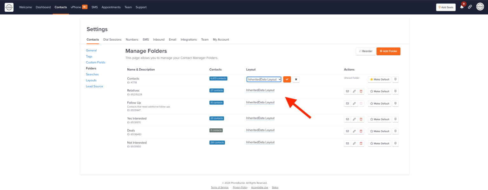This screenshot has width=488, height=190.
Task: Click the Add Folder button
Action: tap(388, 51)
